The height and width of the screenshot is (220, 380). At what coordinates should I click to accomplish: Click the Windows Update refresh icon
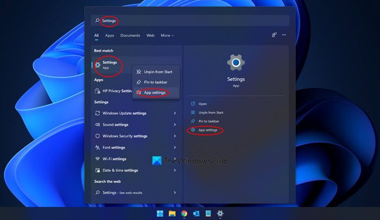[x=97, y=113]
